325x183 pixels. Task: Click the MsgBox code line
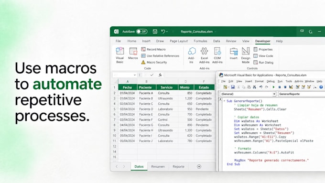click(x=271, y=160)
